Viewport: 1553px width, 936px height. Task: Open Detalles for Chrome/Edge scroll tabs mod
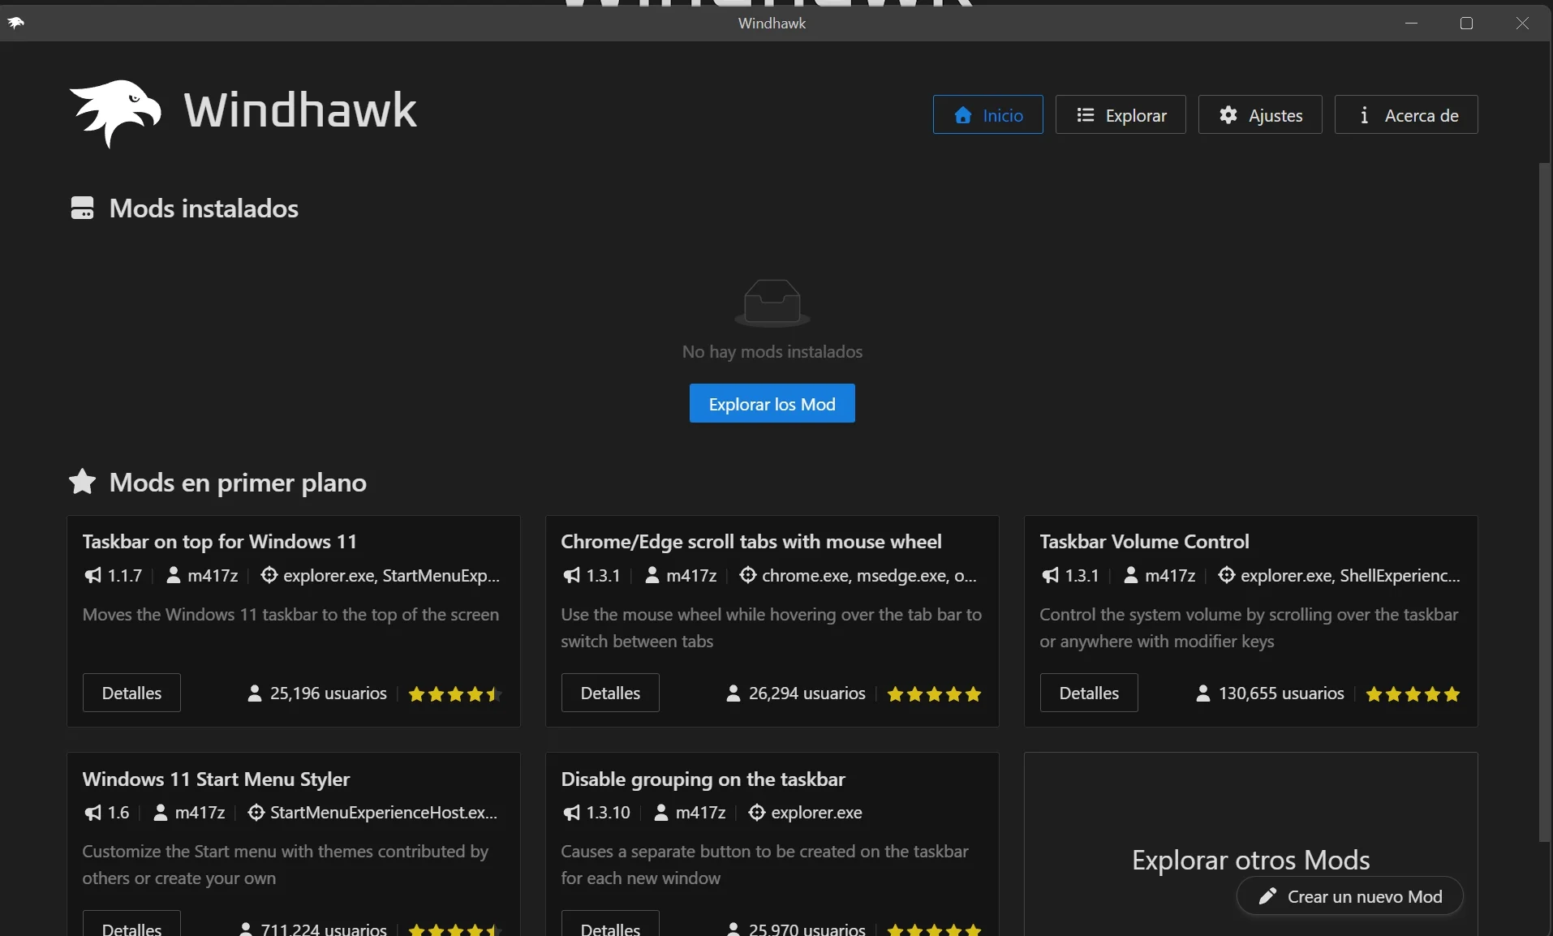click(610, 693)
